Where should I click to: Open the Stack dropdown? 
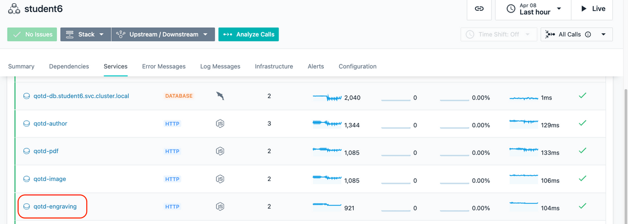(86, 34)
